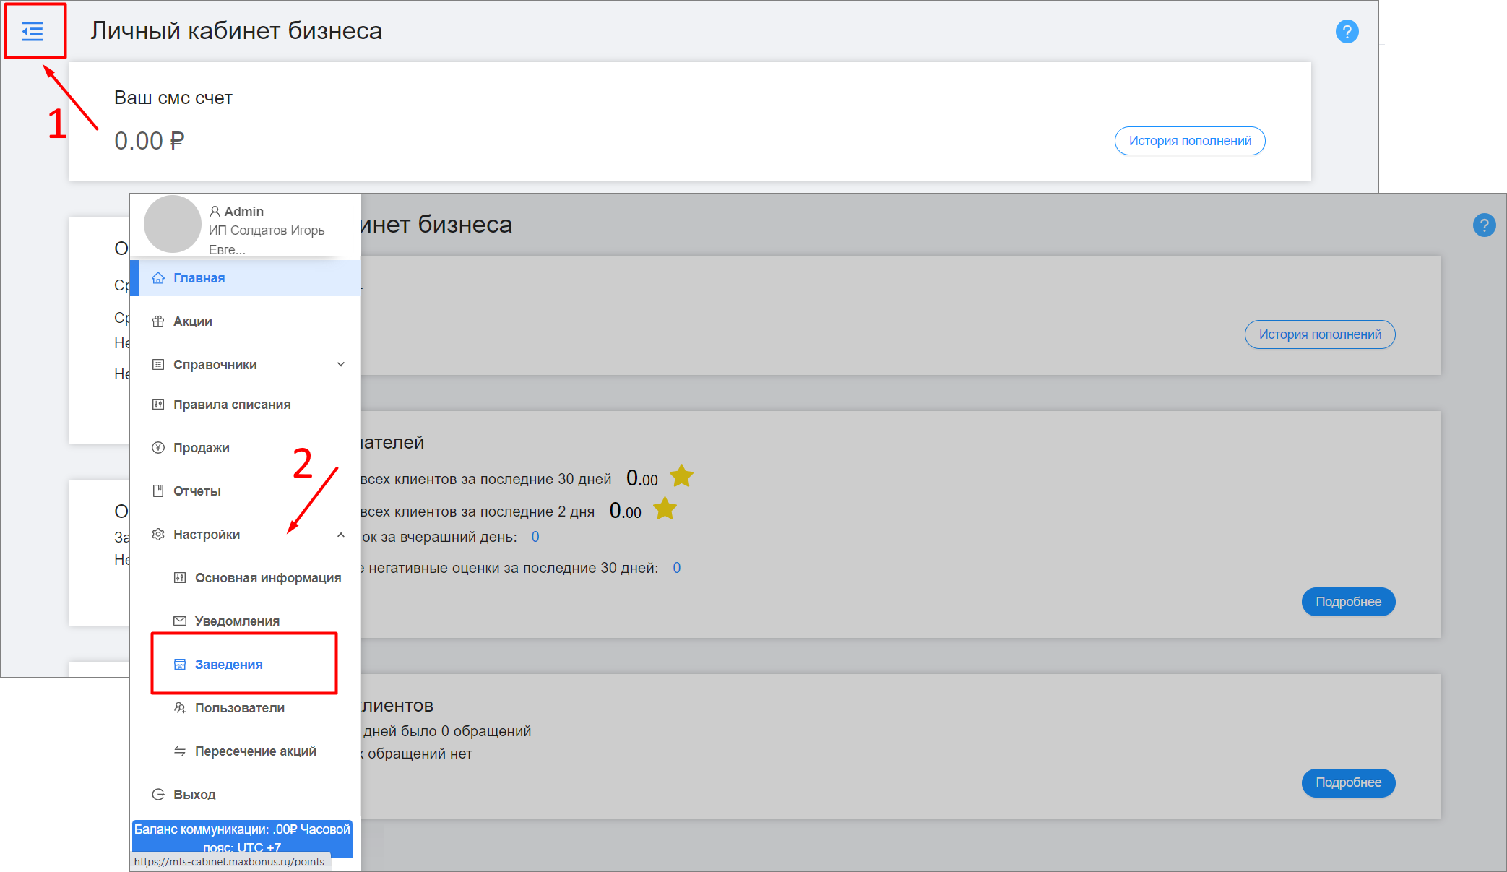Click the gray Admin avatar circle
This screenshot has width=1507, height=872.
173,224
